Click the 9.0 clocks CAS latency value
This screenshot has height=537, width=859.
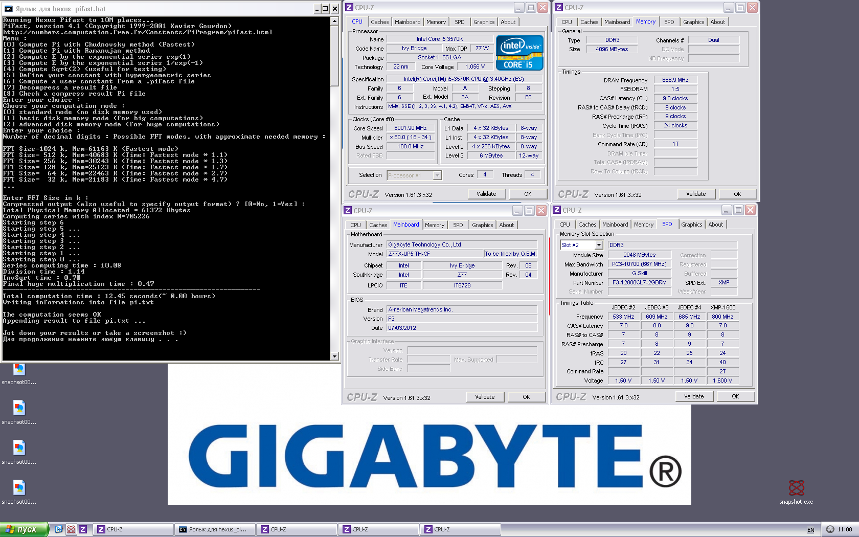point(675,98)
